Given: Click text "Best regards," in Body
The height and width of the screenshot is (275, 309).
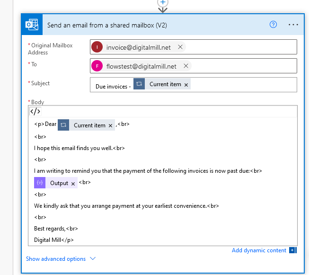Looking at the screenshot, I should 50,229.
